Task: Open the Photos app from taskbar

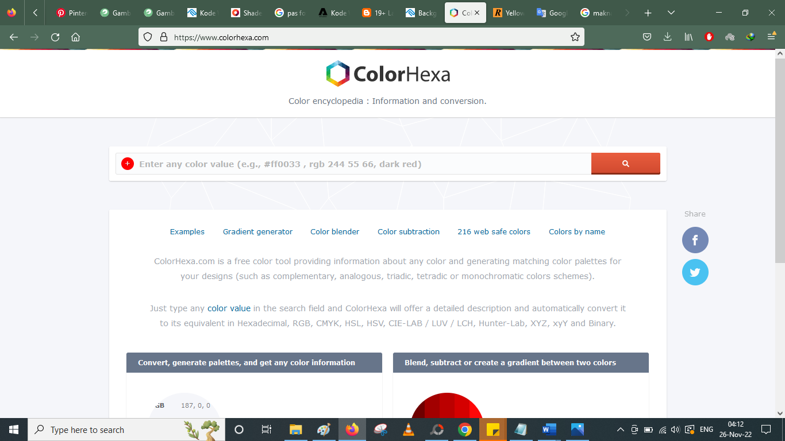Action: 578,430
